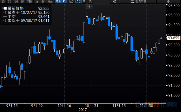Expand the chart type dropdown arrow

coord(84,1)
